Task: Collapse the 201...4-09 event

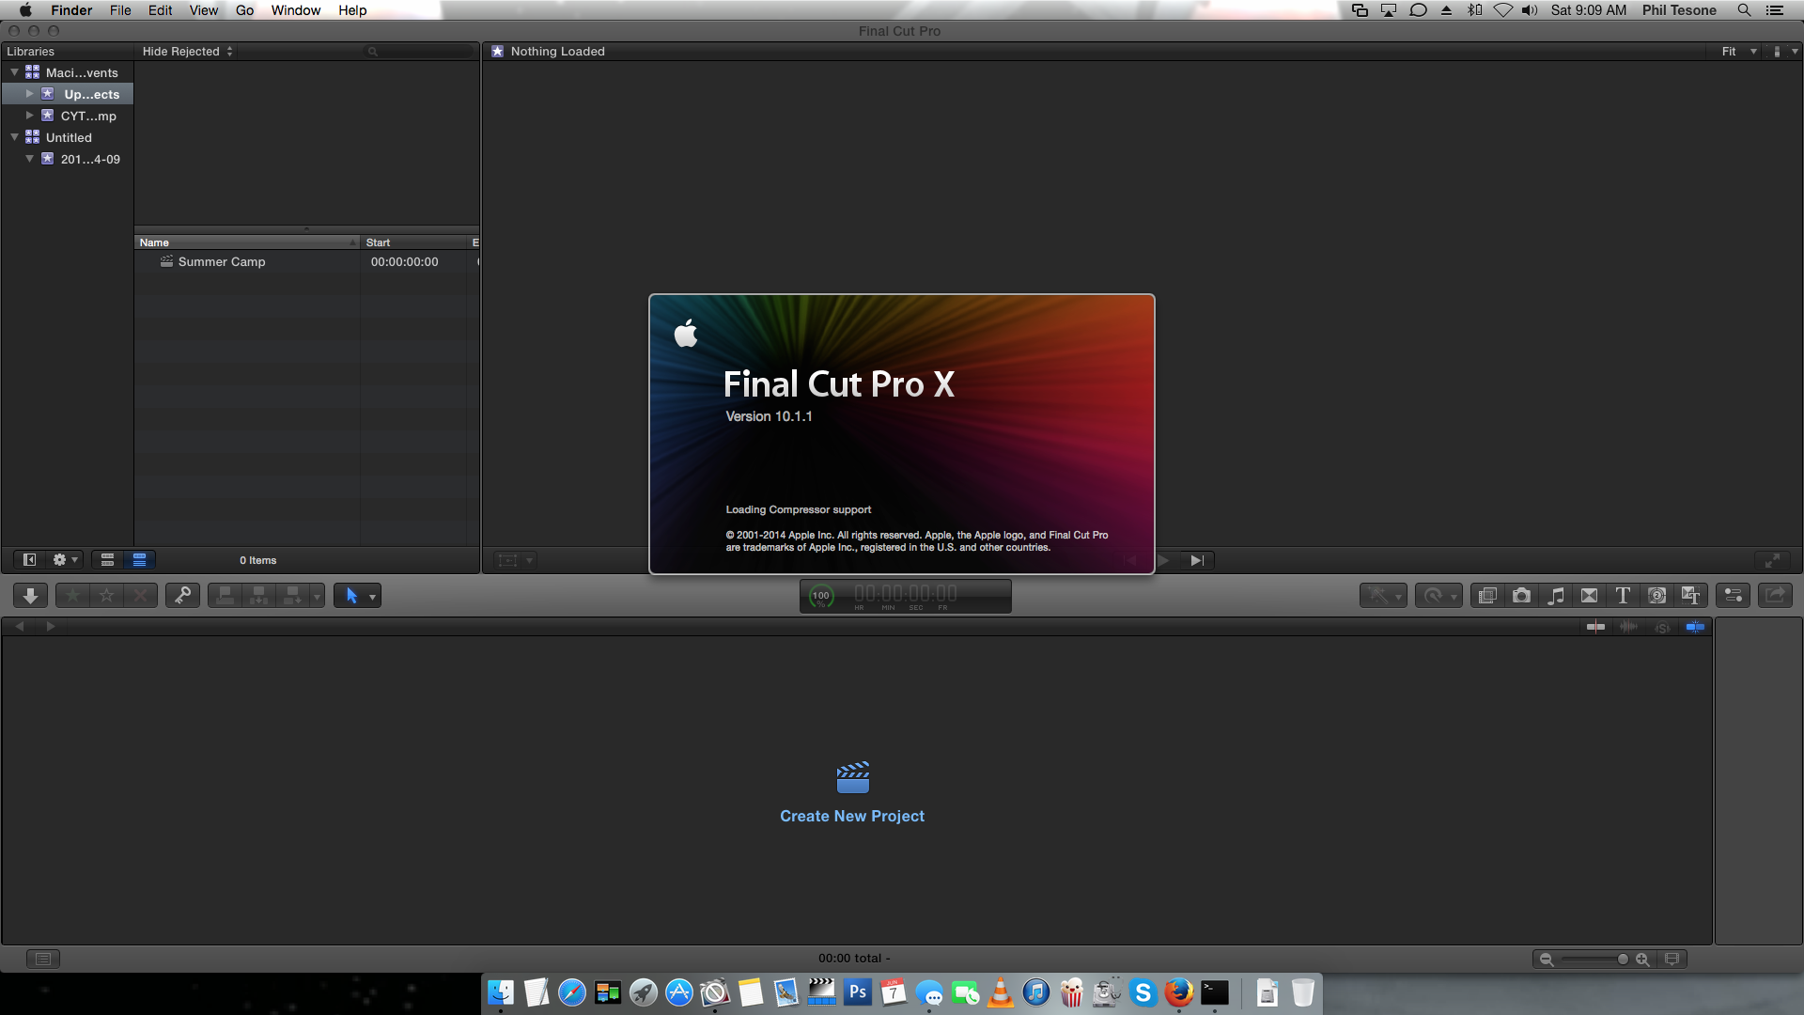Action: (29, 159)
